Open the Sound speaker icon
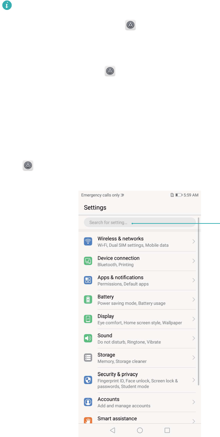The width and height of the screenshot is (220, 437). pos(88,339)
